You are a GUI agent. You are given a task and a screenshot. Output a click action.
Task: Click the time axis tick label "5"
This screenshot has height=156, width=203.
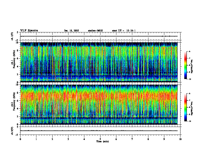pos(100,139)
